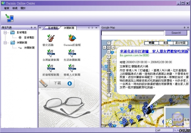191x133 pixels.
Task: Click the 主辦單位 line in balloon
Action: tap(134, 66)
